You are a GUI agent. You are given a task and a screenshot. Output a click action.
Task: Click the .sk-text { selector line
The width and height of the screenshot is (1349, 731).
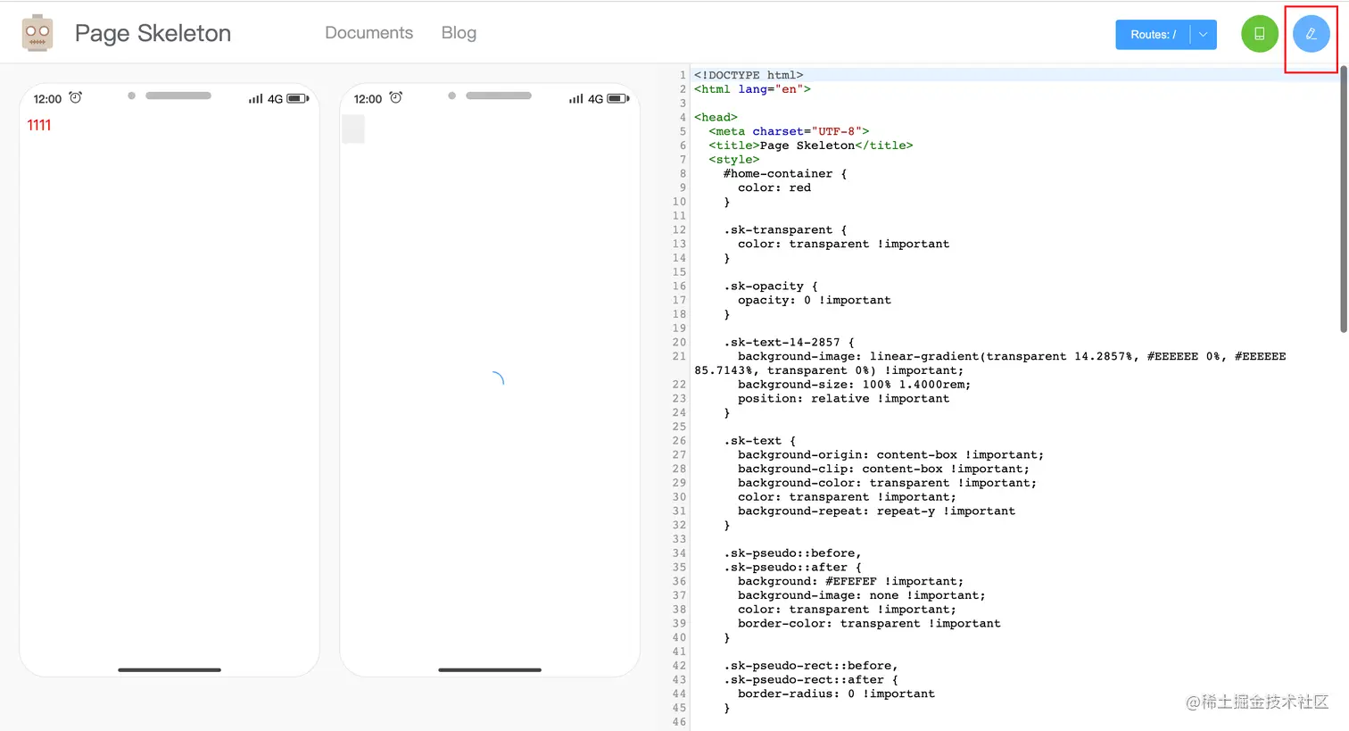tap(759, 441)
